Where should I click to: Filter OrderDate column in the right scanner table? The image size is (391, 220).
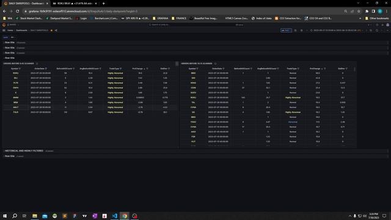pos(224,68)
